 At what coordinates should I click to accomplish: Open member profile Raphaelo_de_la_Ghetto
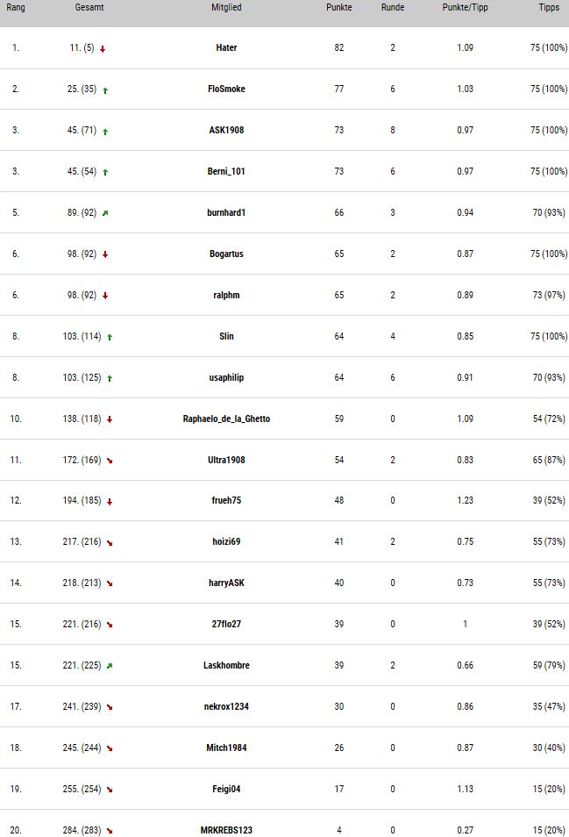(x=226, y=418)
